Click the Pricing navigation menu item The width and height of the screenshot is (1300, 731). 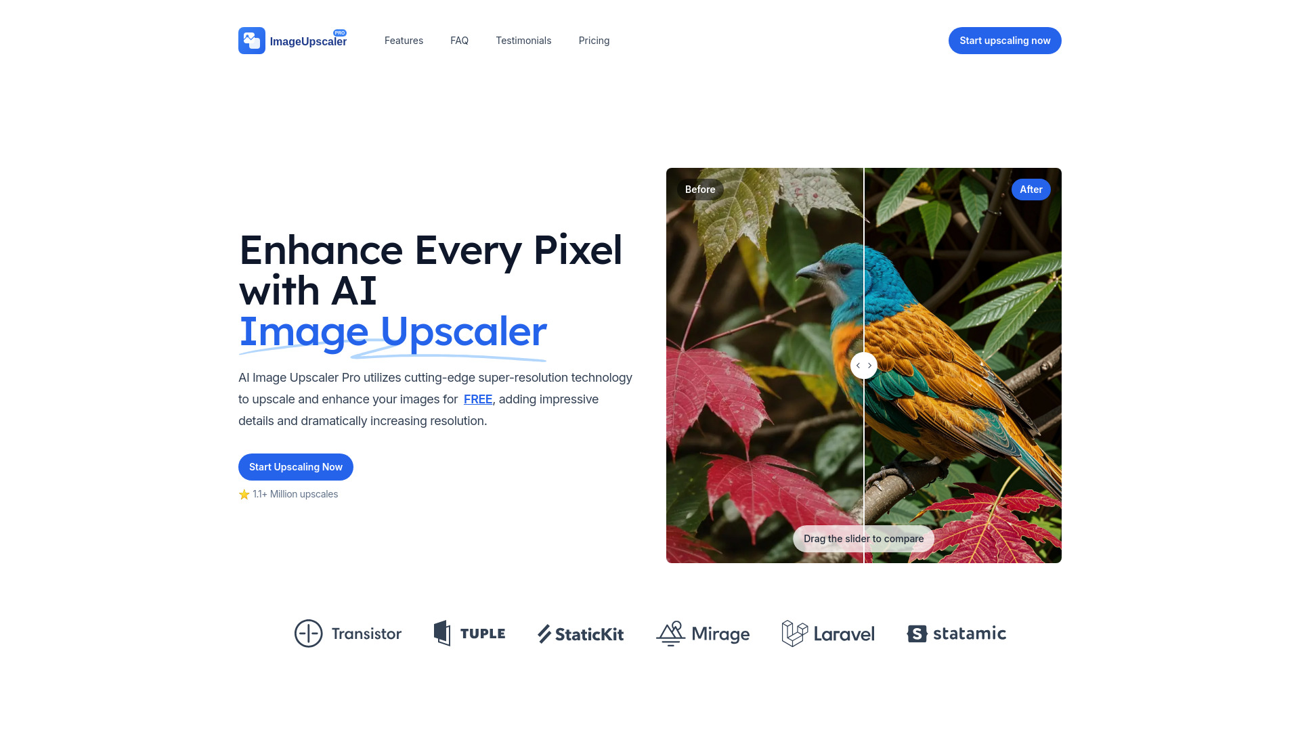(x=594, y=40)
